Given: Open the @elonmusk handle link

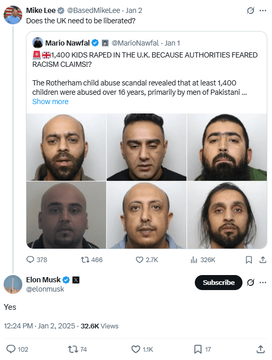Looking at the screenshot, I should click(45, 289).
